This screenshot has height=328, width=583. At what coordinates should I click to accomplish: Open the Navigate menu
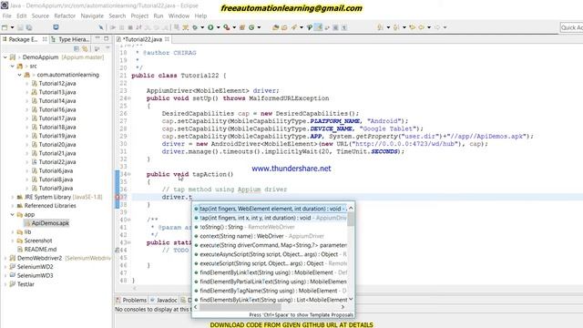point(92,16)
